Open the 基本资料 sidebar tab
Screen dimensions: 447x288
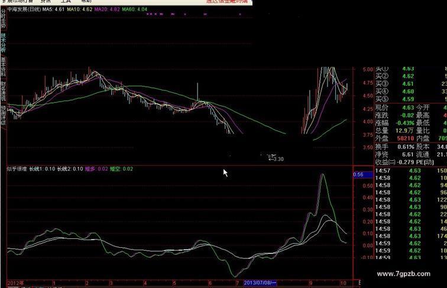3,67
